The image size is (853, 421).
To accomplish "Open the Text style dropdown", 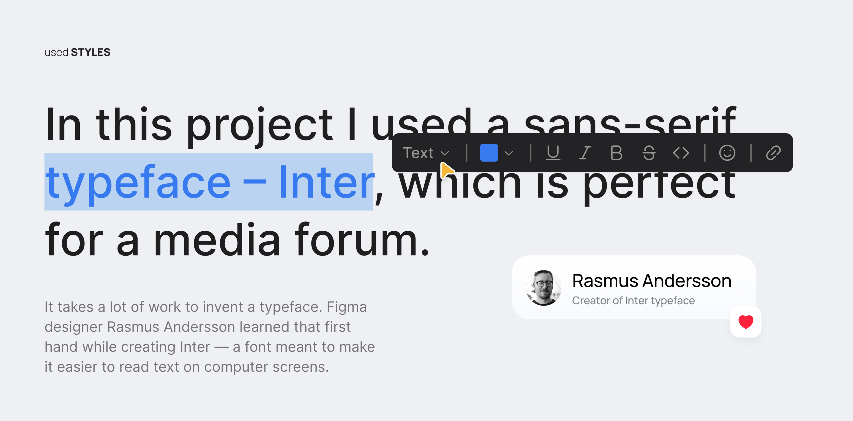I will [x=425, y=153].
